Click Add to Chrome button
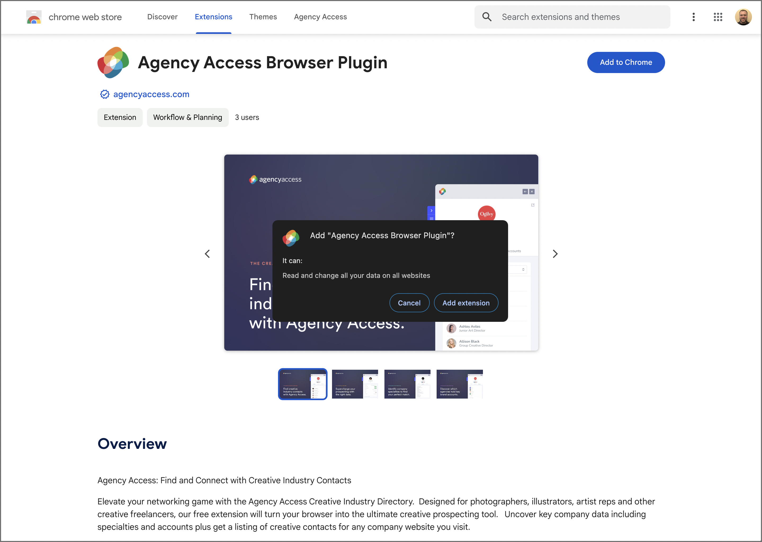 pyautogui.click(x=626, y=62)
